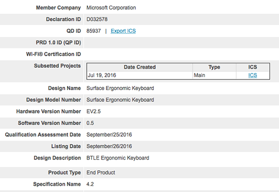Screen dimensions: 279x192
Task: Click Listing Date value September/26/2016
Action: [x=109, y=146]
